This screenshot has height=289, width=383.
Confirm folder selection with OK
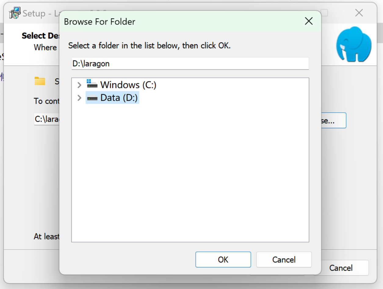pyautogui.click(x=223, y=259)
